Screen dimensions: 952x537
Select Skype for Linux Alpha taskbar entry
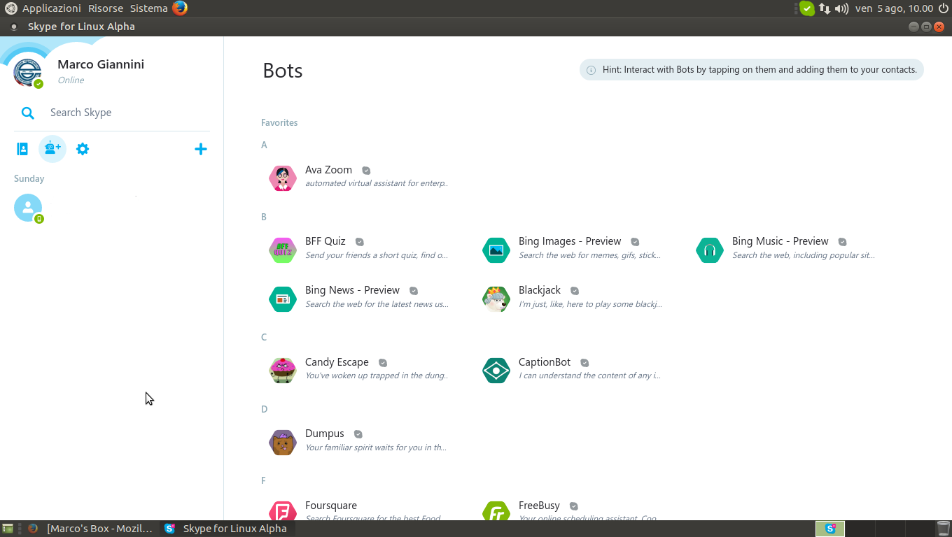pos(226,529)
